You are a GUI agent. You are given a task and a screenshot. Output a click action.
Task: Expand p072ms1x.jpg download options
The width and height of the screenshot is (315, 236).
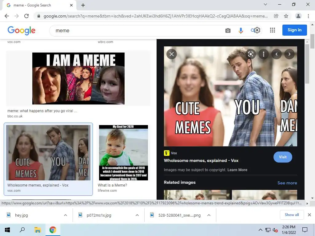137,215
